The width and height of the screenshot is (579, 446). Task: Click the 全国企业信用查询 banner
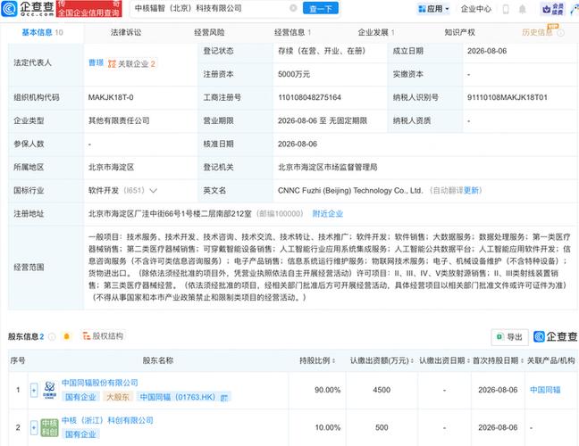(88, 9)
